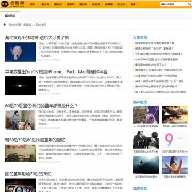Click caption under the airplane thumbnail
Viewport: 192px width, 192px height.
146,177
